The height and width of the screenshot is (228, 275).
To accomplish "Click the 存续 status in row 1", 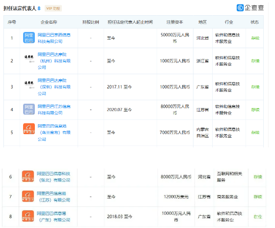I will pos(255,38).
